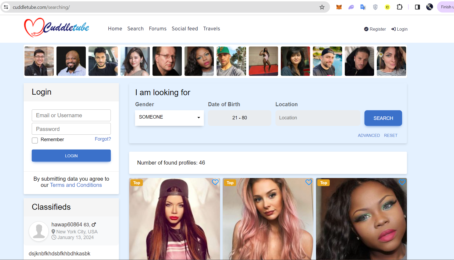The width and height of the screenshot is (454, 260).
Task: Open ADVANCED search options
Action: pos(369,136)
